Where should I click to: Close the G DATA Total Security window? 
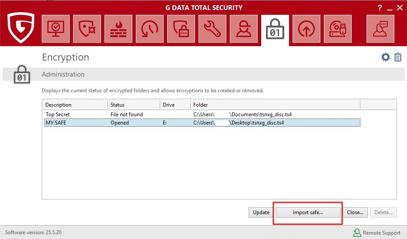point(400,8)
